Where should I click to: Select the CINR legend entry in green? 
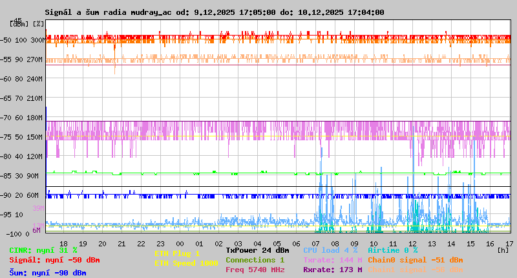click(43, 250)
